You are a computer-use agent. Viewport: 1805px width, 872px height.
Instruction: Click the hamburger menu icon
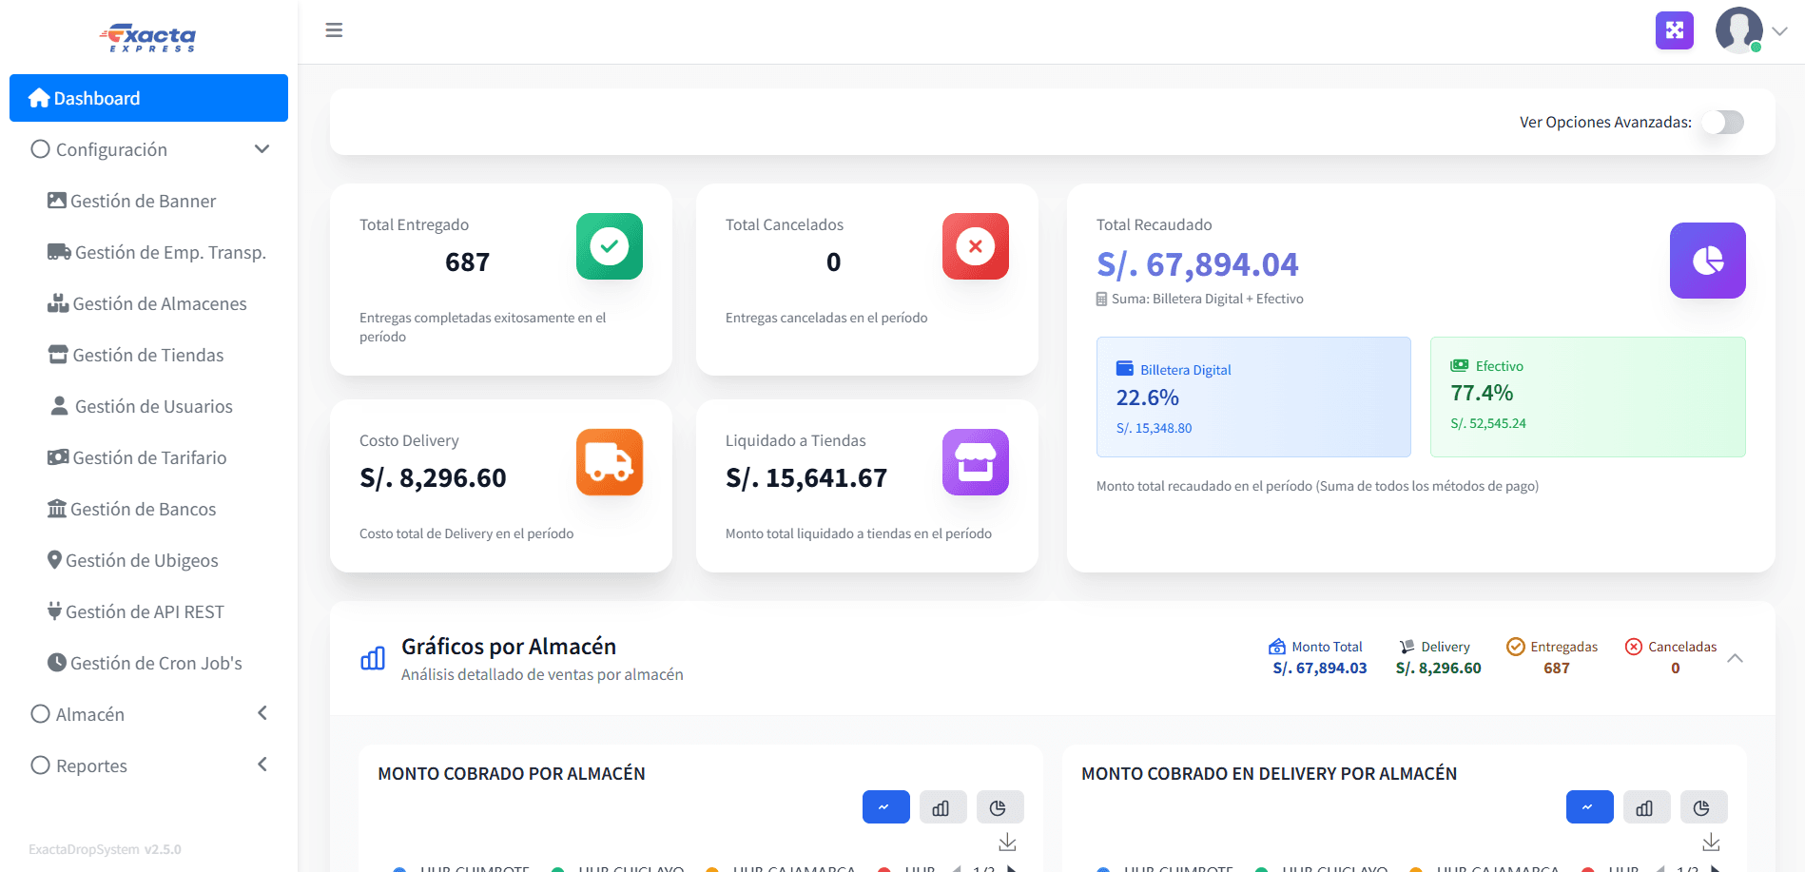(x=334, y=30)
